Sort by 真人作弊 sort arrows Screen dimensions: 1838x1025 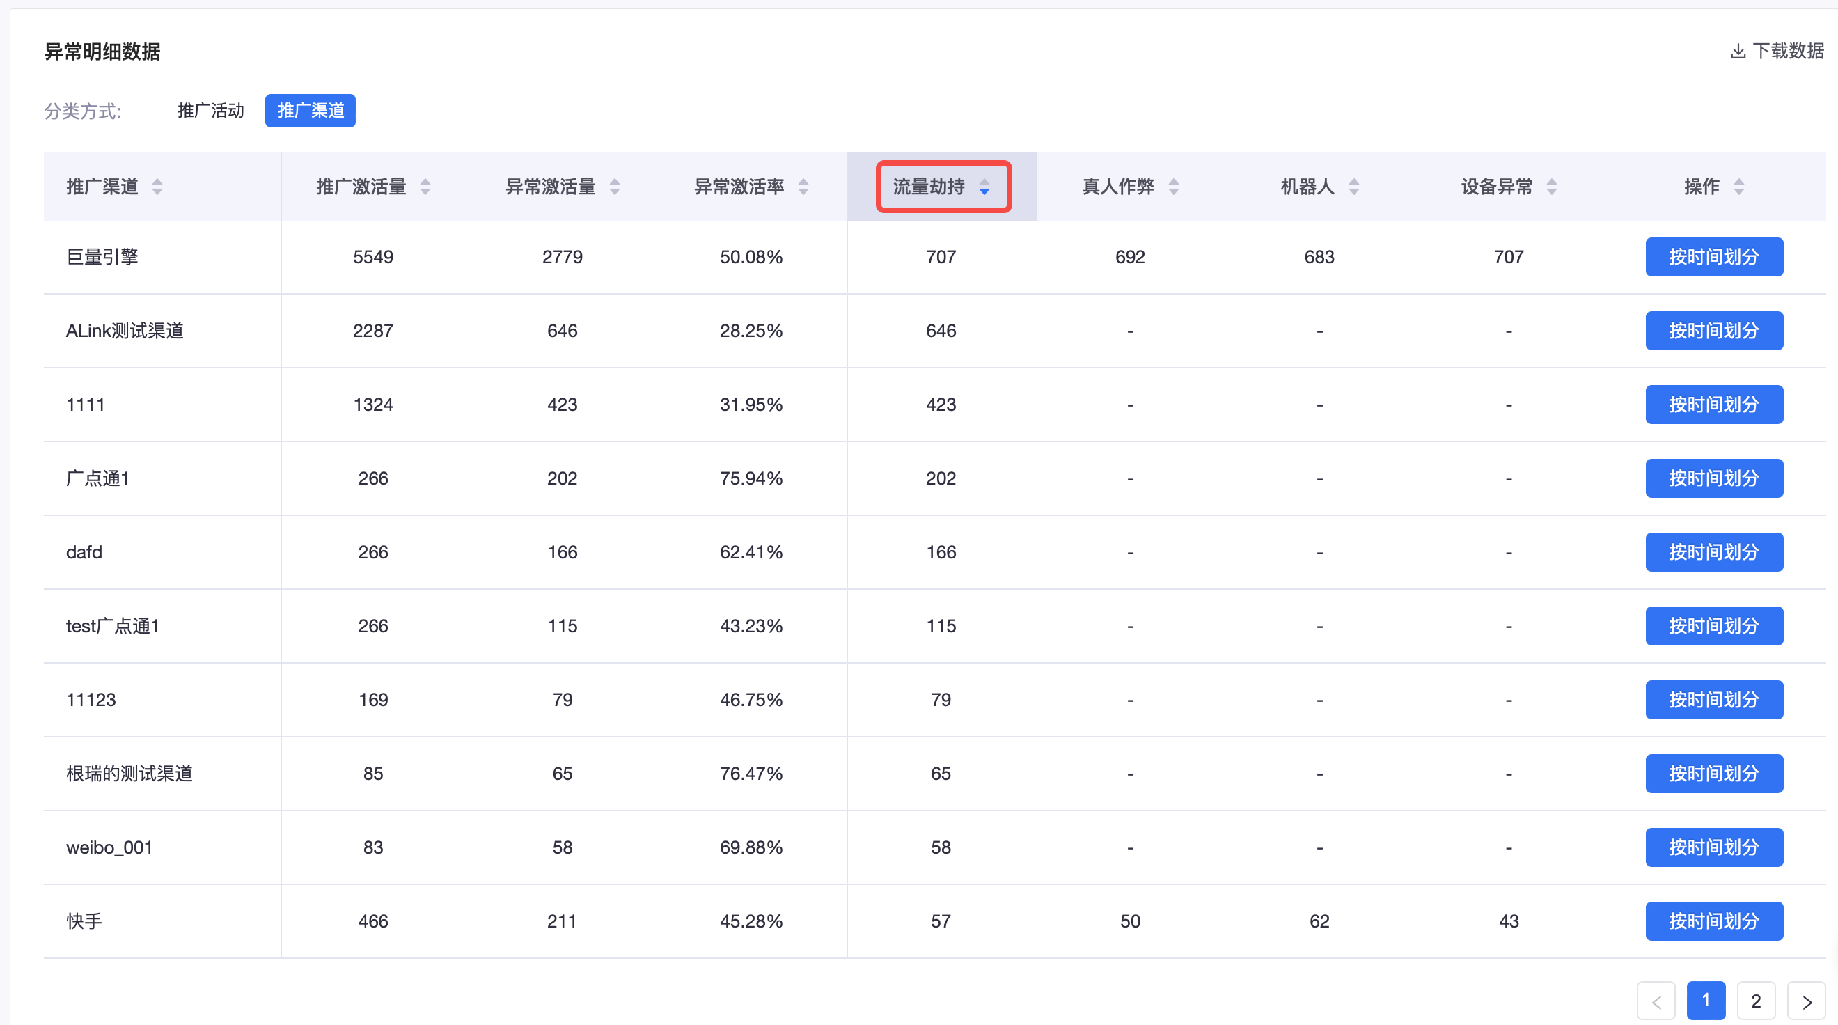[x=1174, y=187]
